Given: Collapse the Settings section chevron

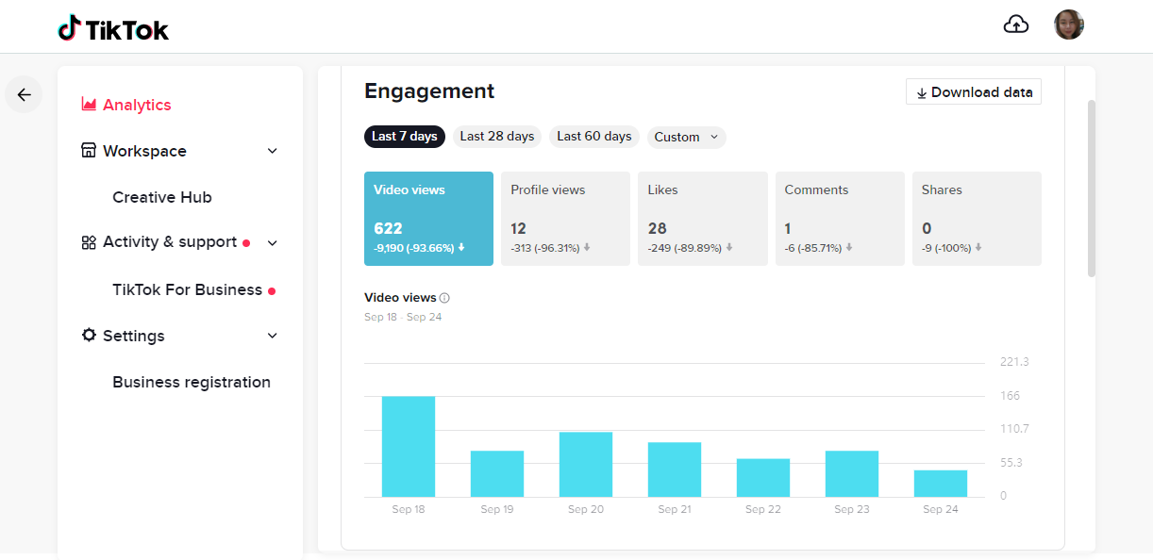Looking at the screenshot, I should 273,336.
